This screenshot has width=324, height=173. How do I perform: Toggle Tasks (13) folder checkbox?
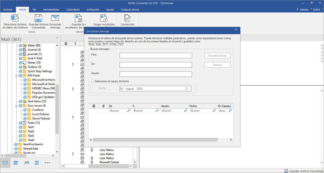pyautogui.click(x=21, y=123)
